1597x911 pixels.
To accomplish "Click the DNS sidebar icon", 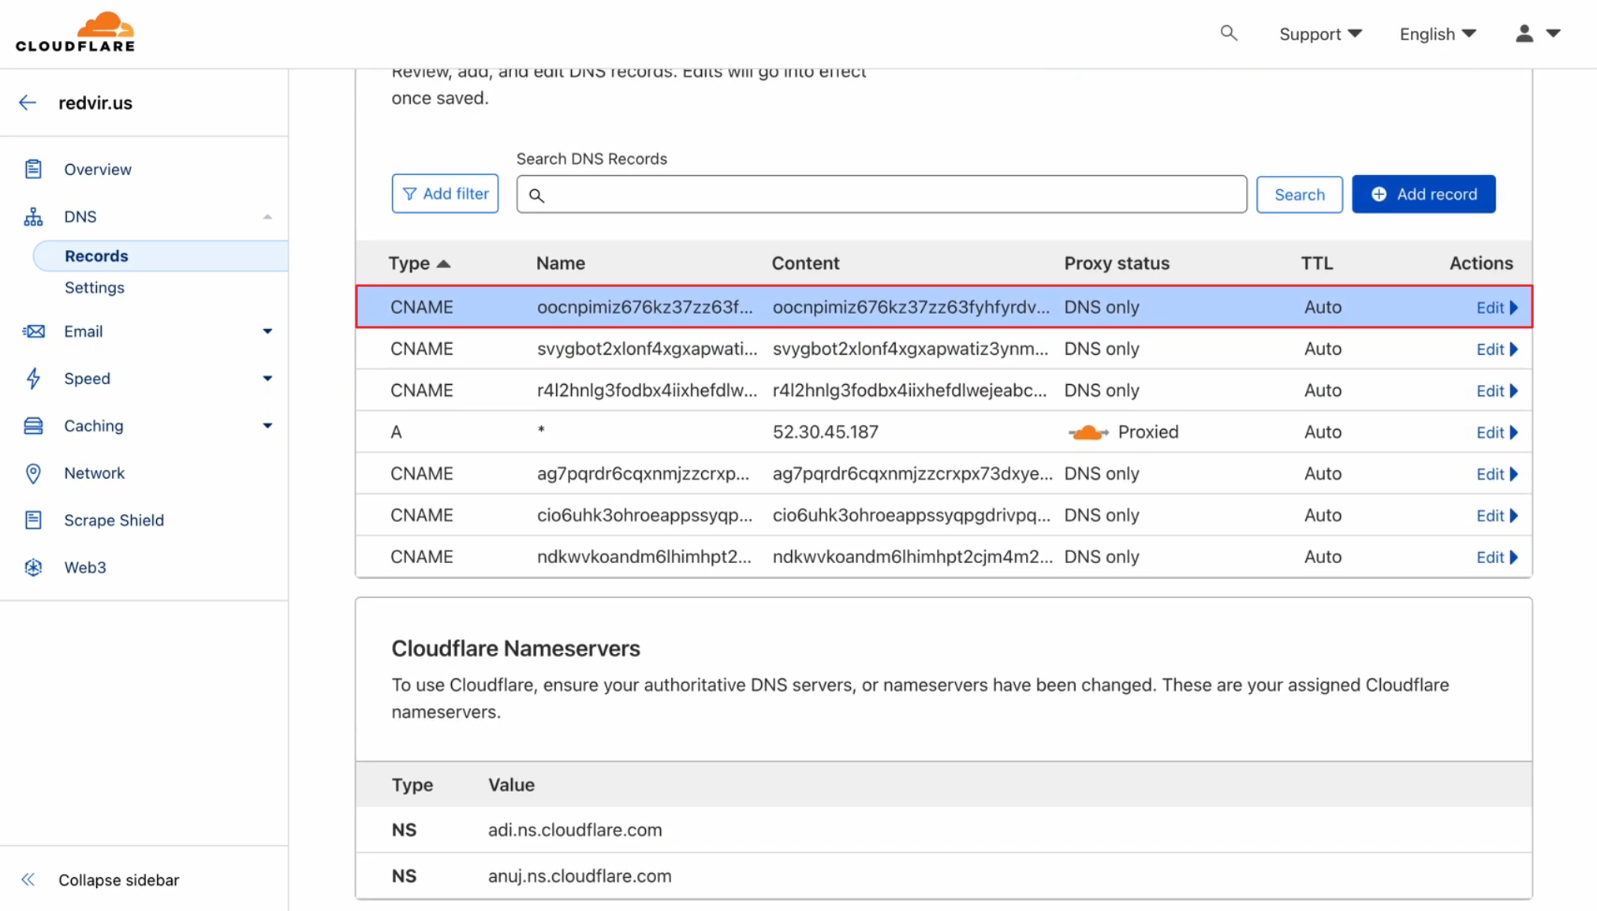I will (34, 216).
